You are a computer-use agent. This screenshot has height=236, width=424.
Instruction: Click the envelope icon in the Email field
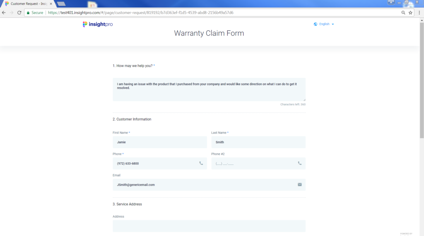[x=300, y=185]
